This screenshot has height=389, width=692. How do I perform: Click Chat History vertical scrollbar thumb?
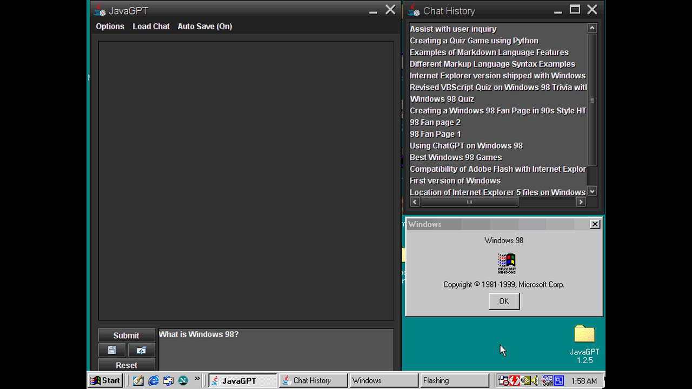(592, 100)
